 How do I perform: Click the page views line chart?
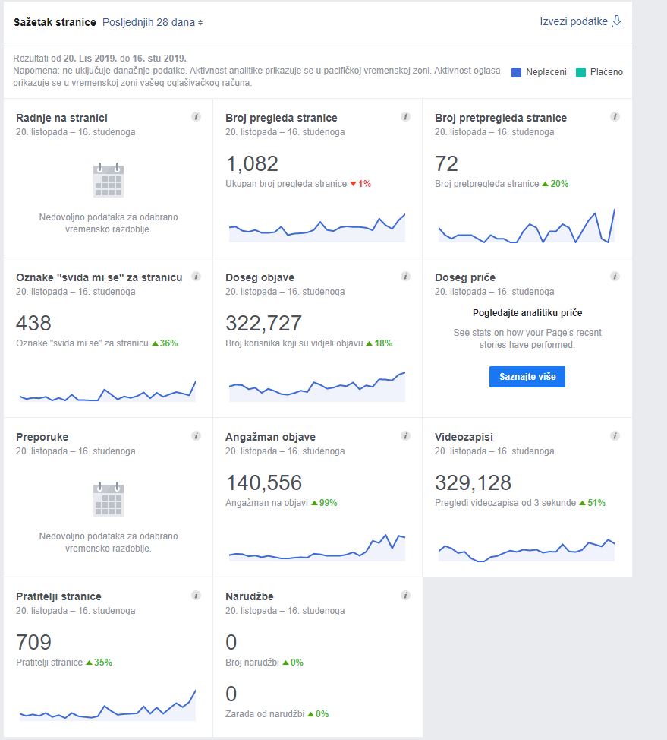(x=316, y=228)
